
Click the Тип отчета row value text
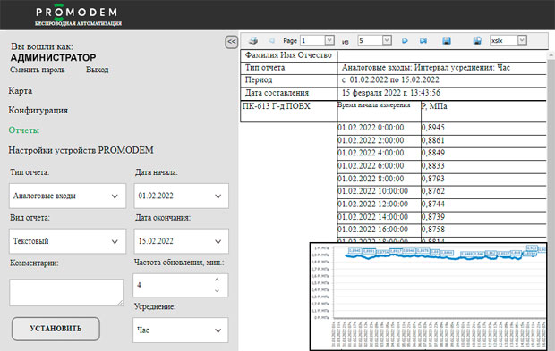[426, 68]
